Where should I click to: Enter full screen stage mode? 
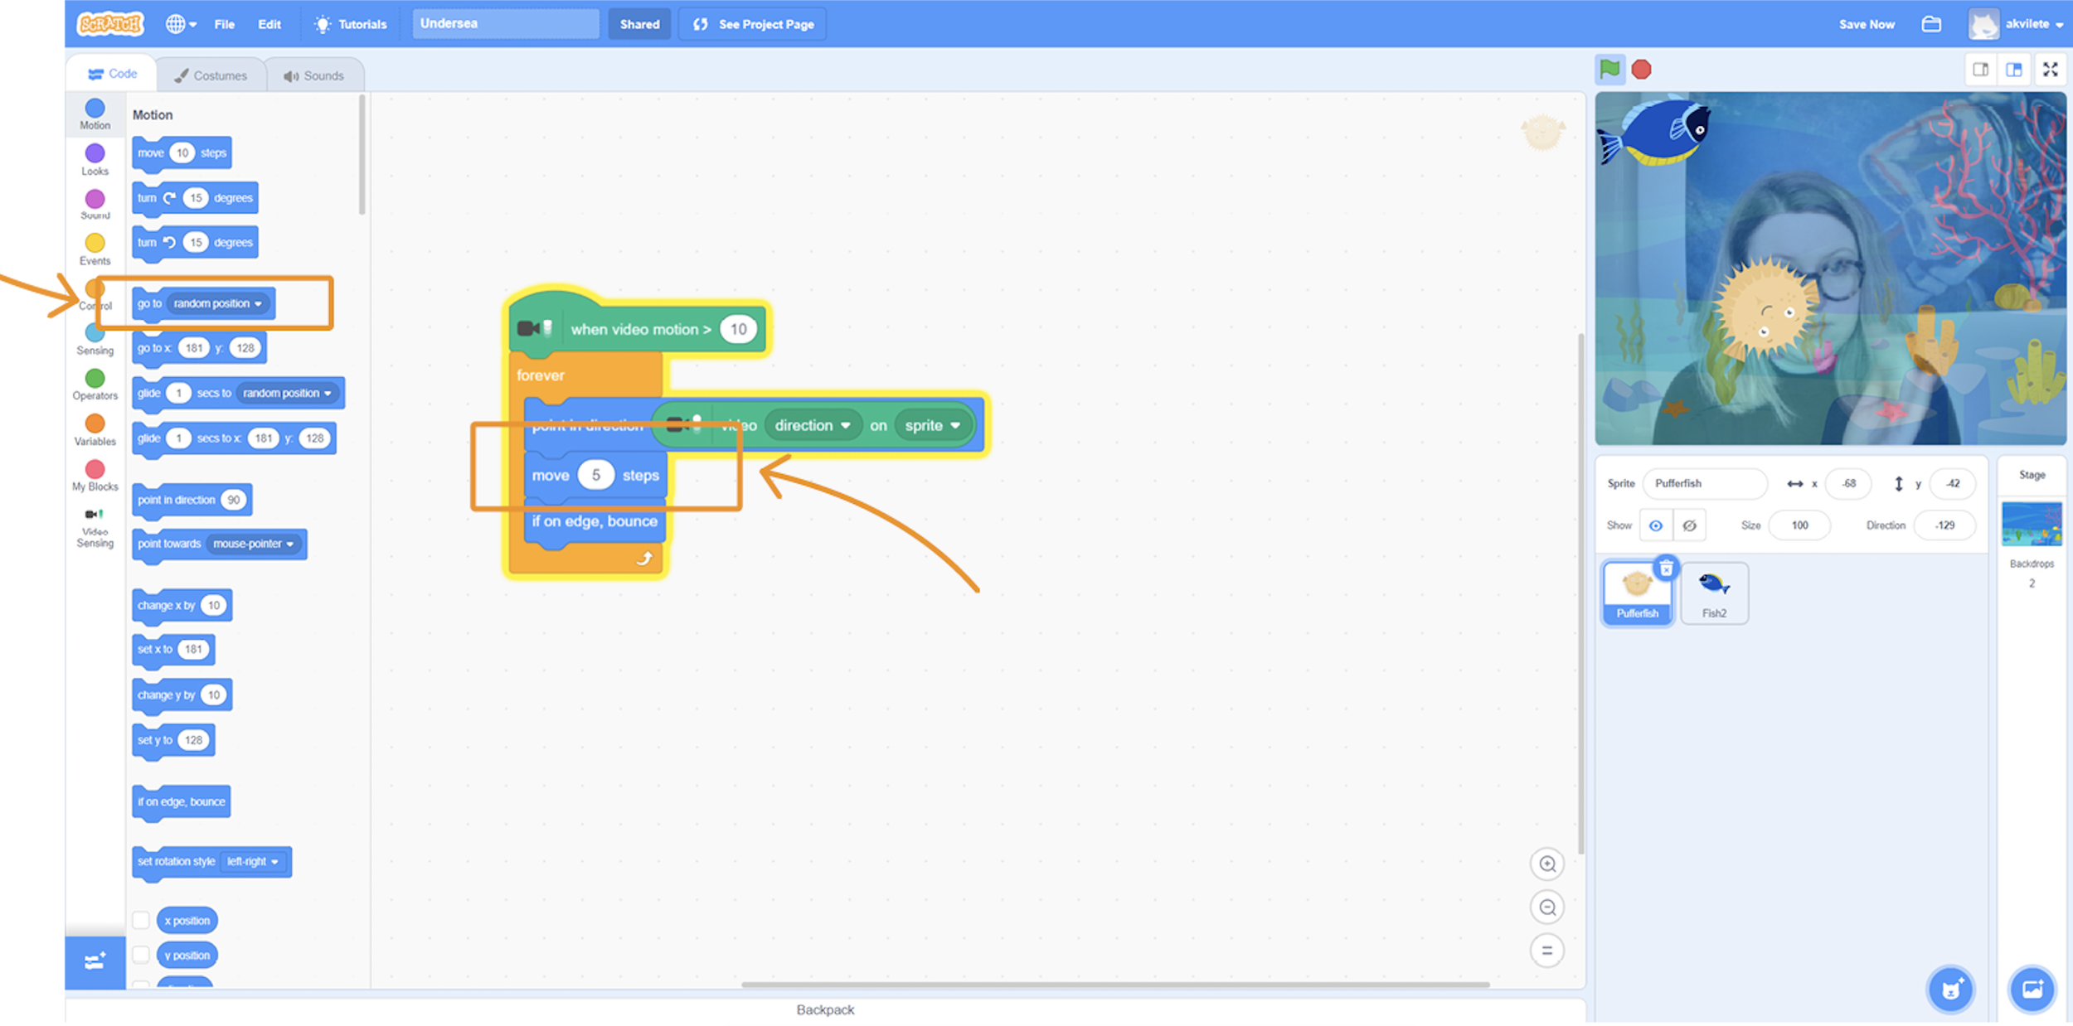(x=2050, y=70)
